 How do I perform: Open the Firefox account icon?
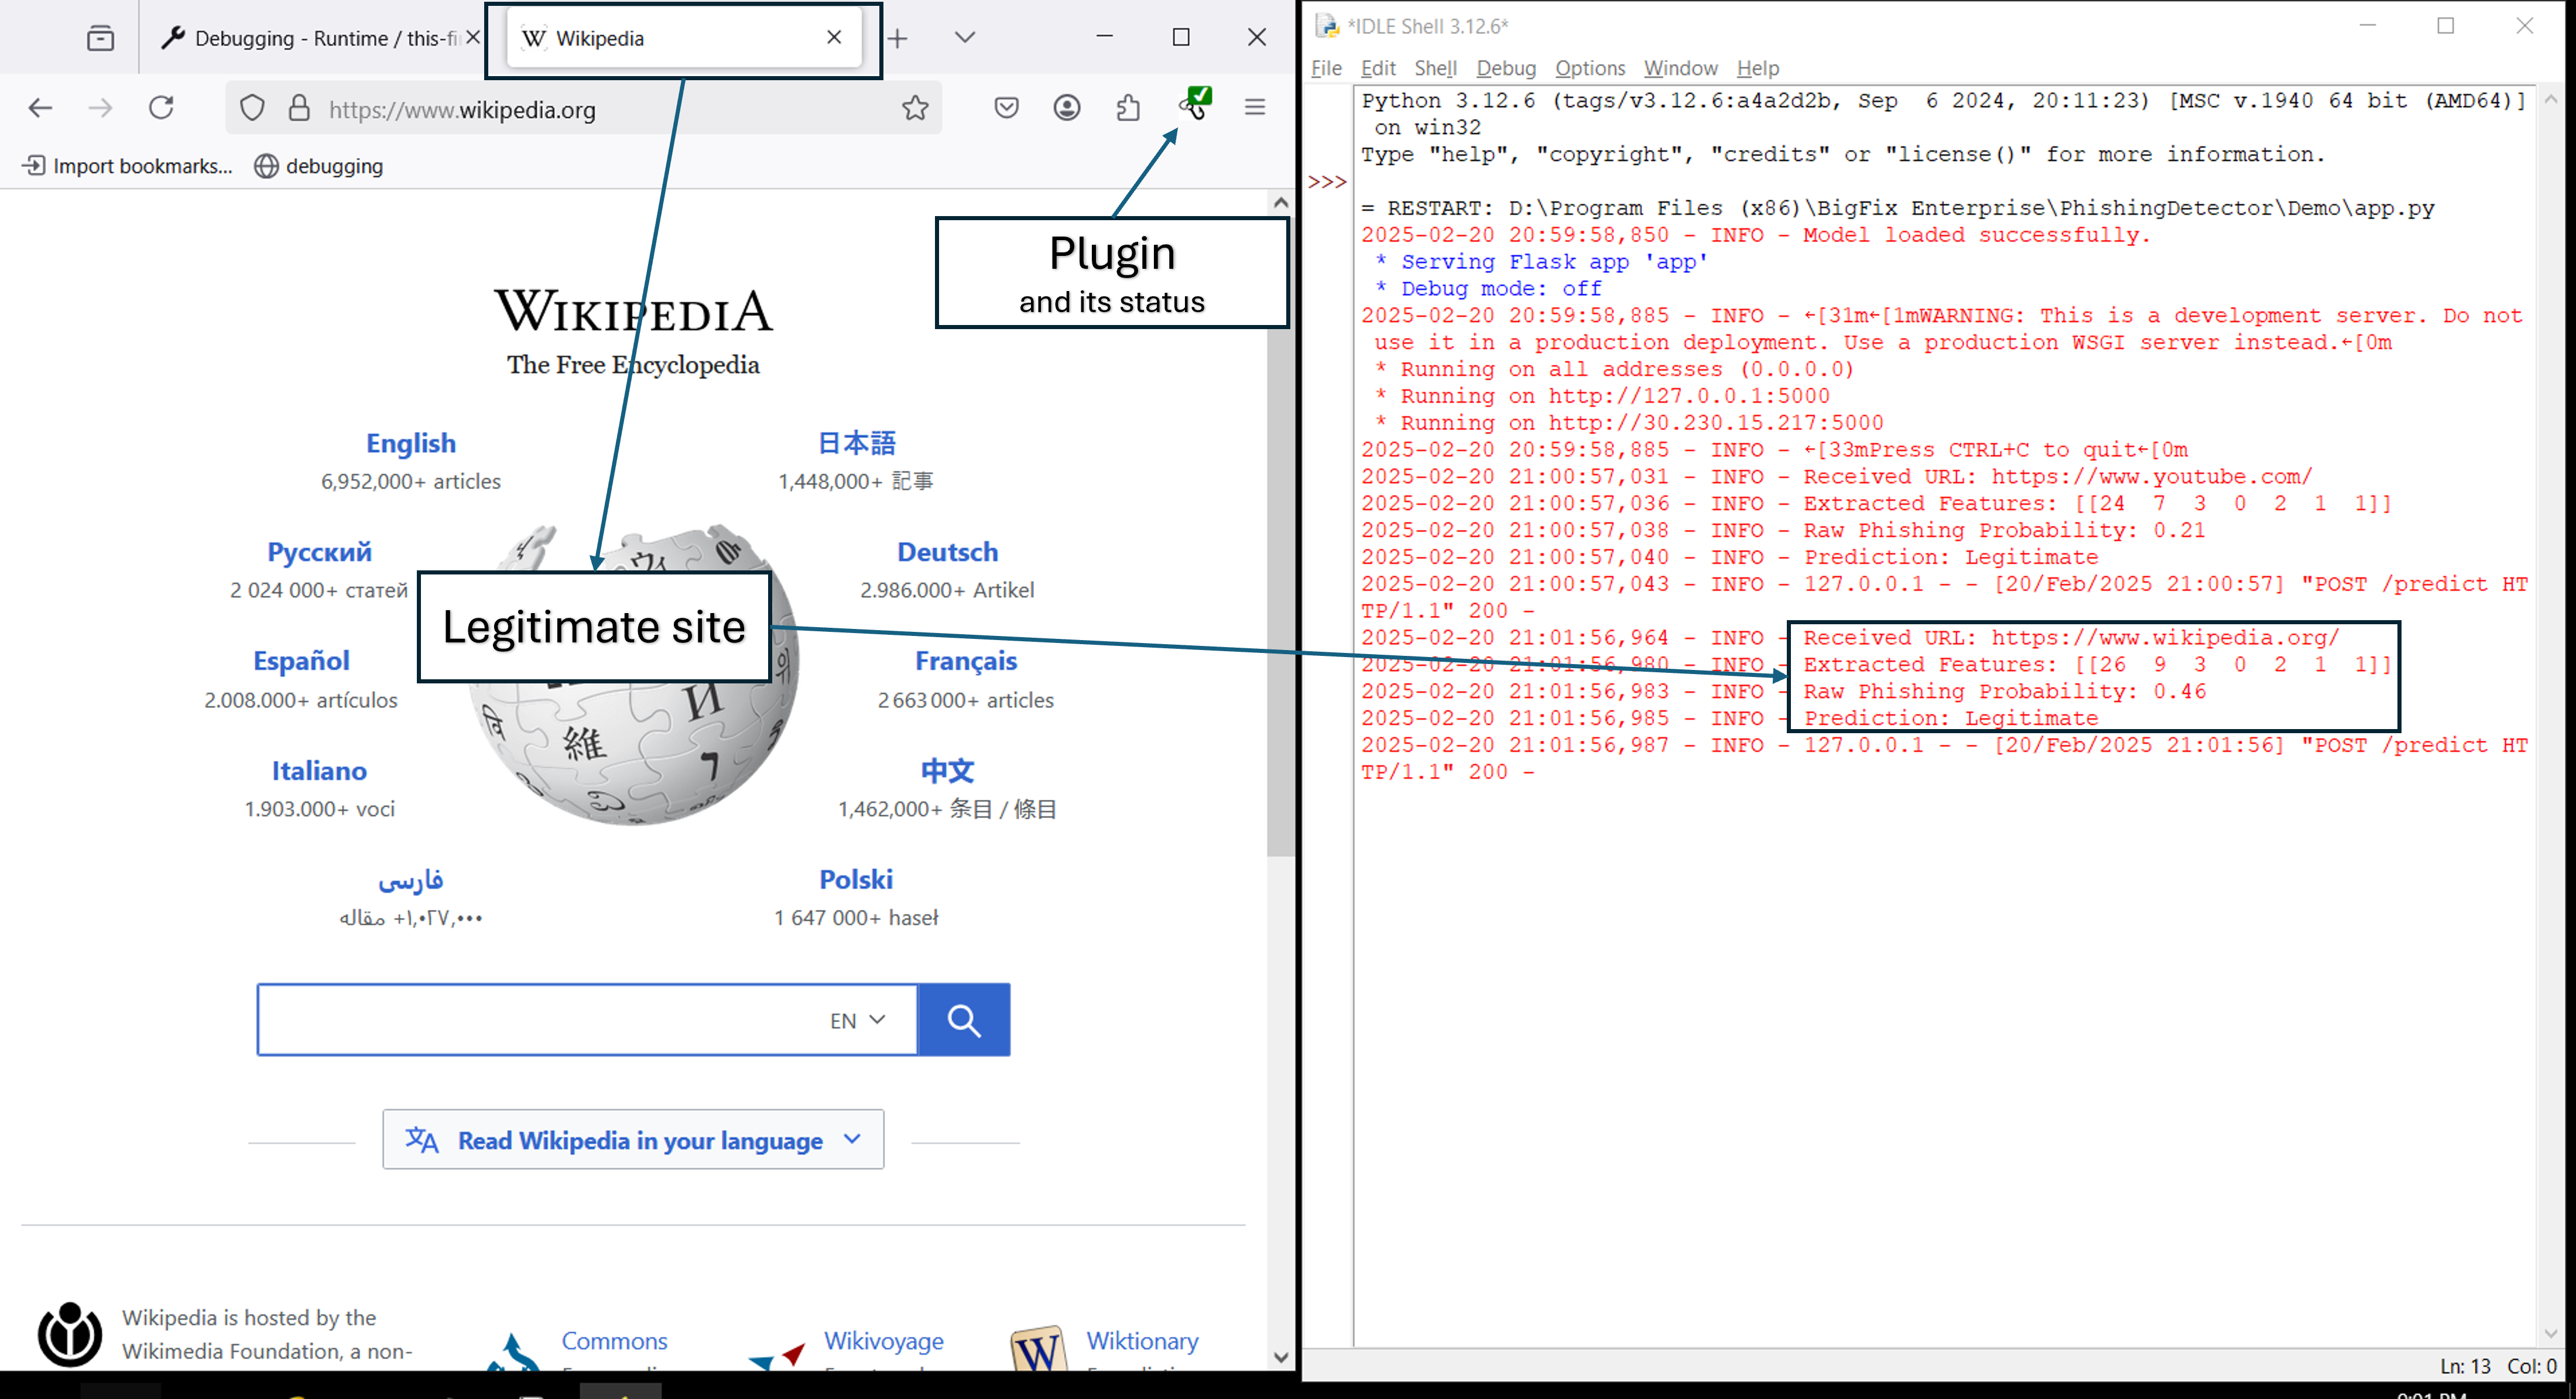(1067, 108)
